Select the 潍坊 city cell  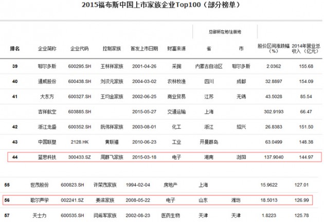[x=236, y=200]
